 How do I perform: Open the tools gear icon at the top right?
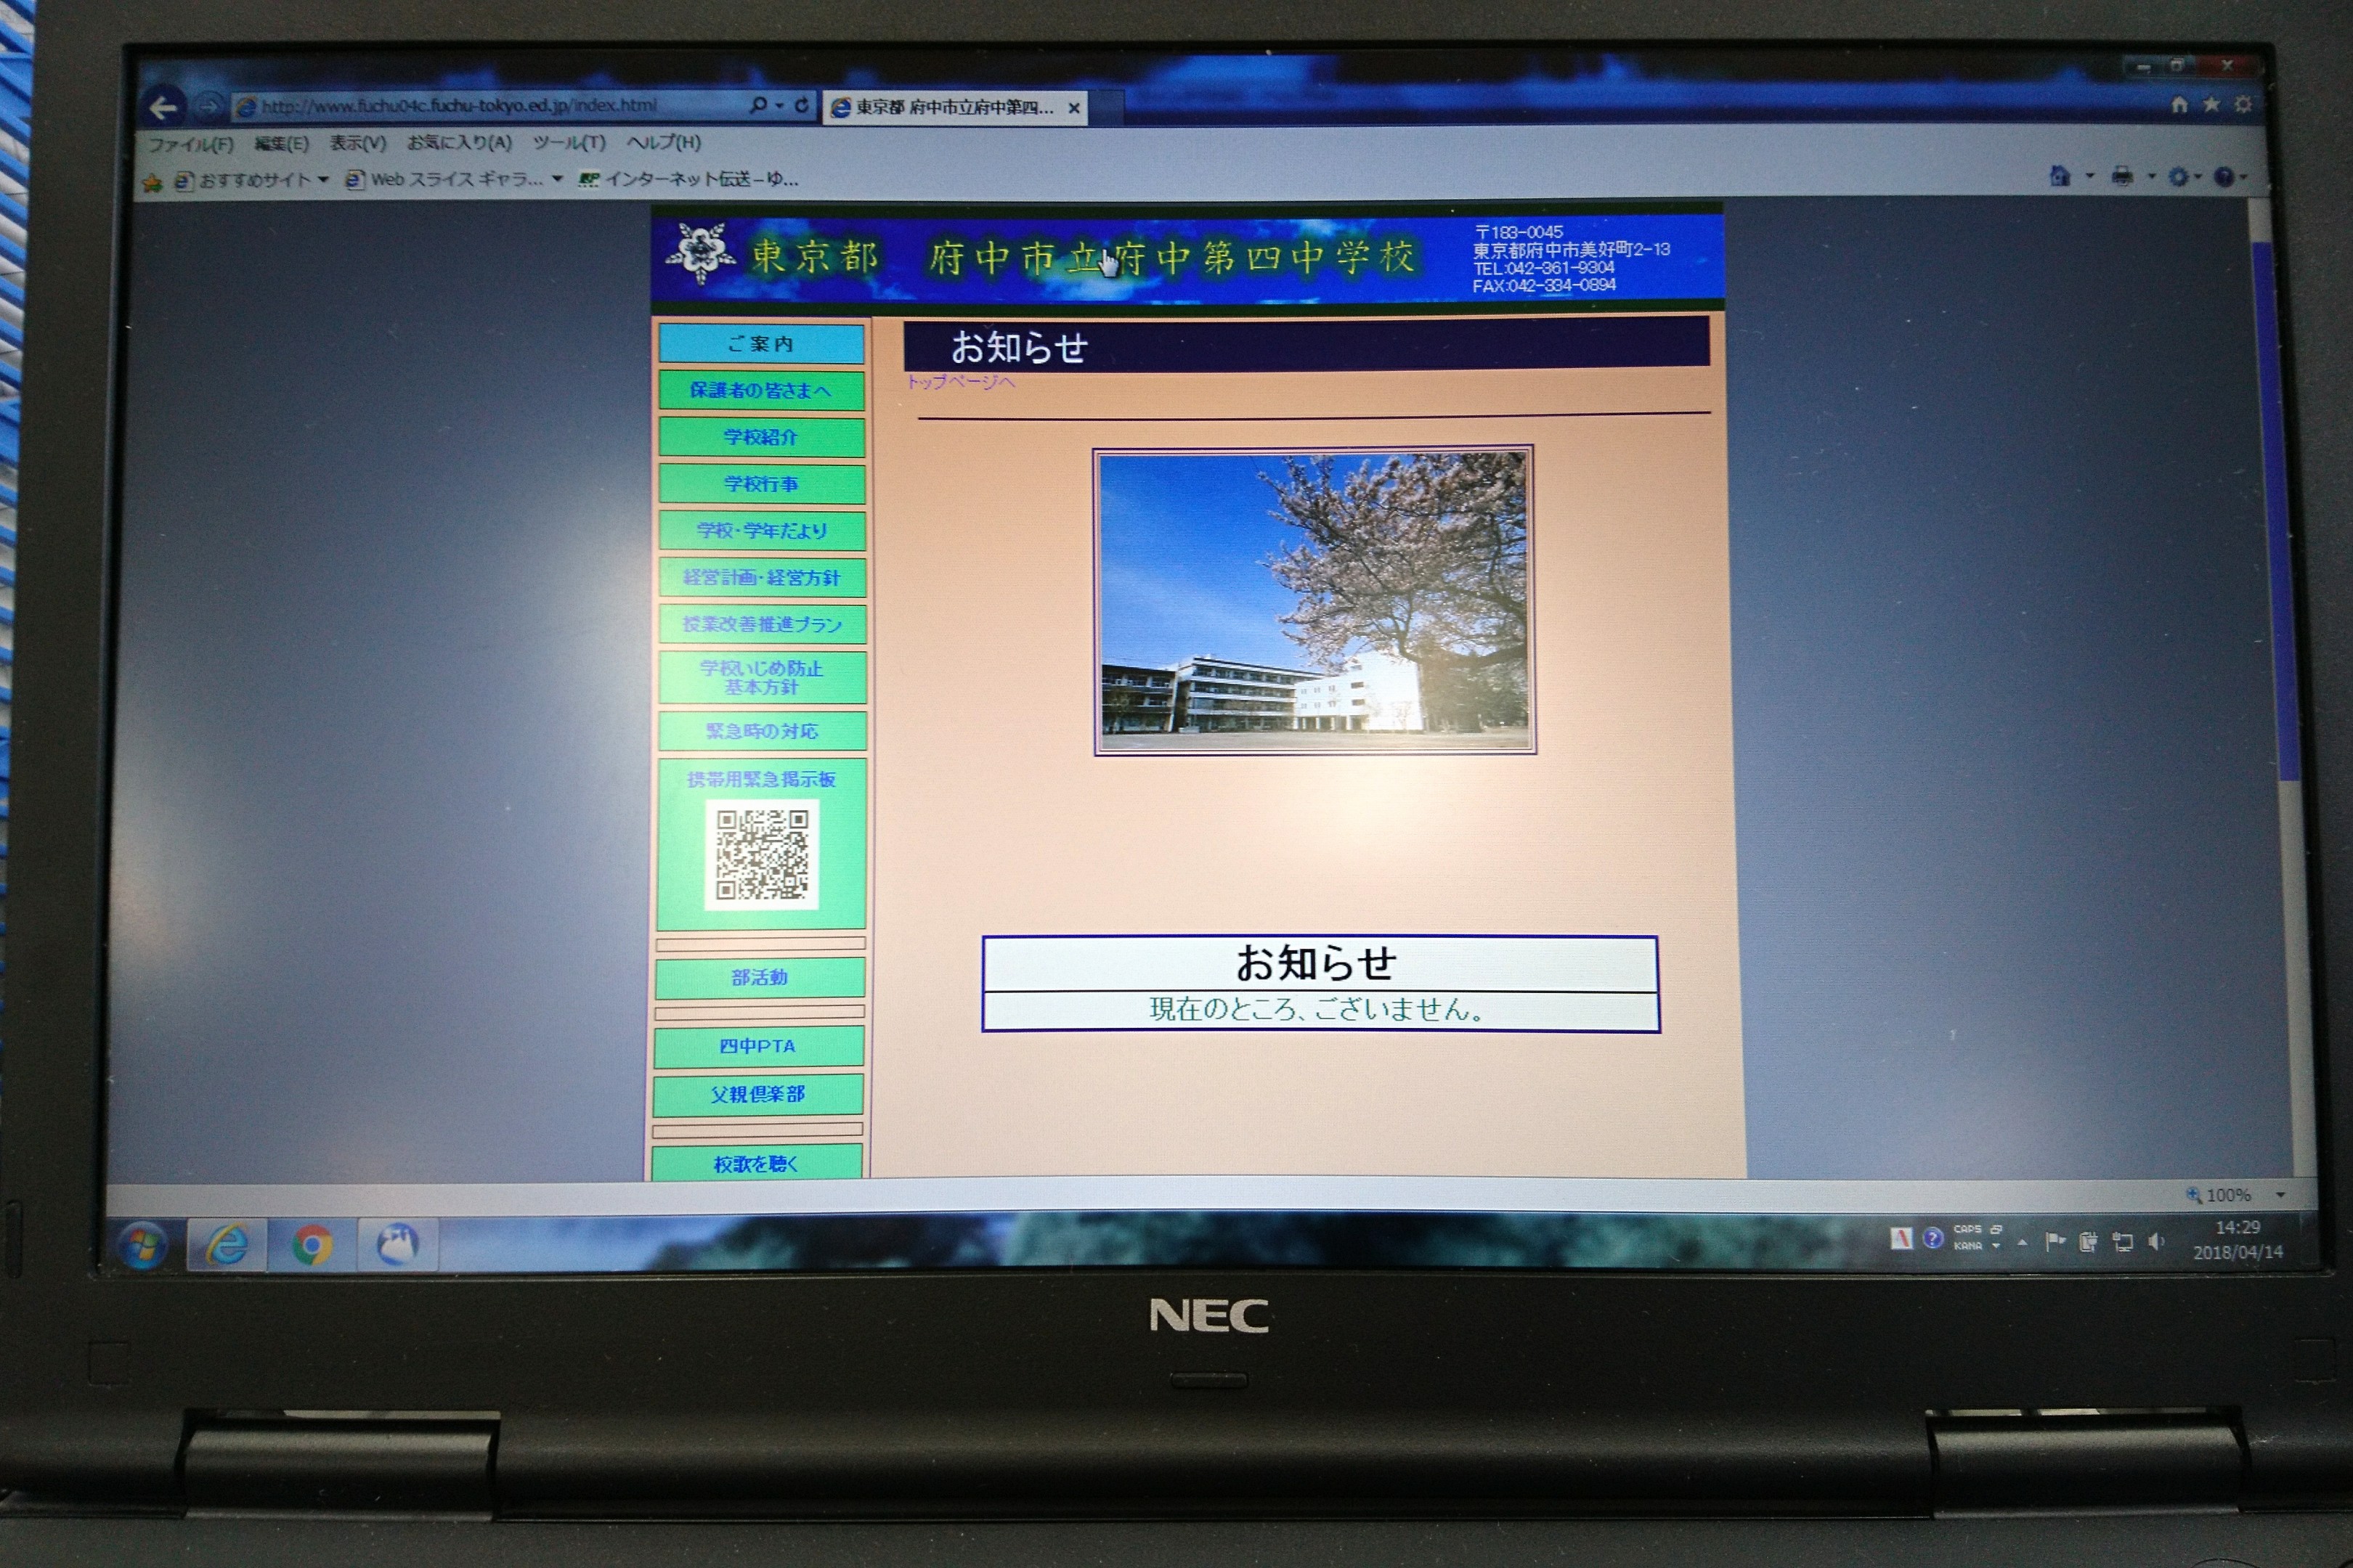coord(2243,105)
